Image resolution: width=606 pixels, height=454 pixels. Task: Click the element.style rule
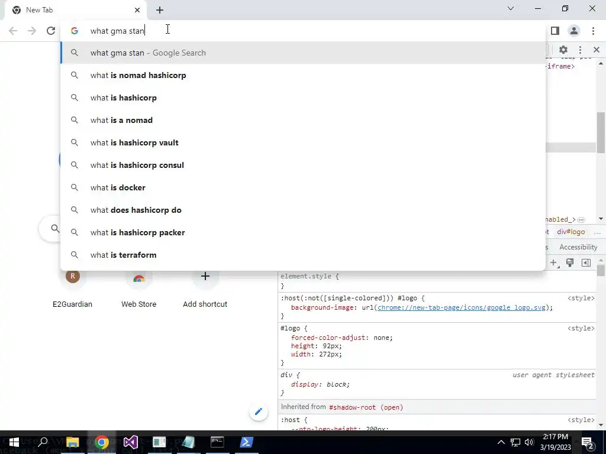point(310,277)
